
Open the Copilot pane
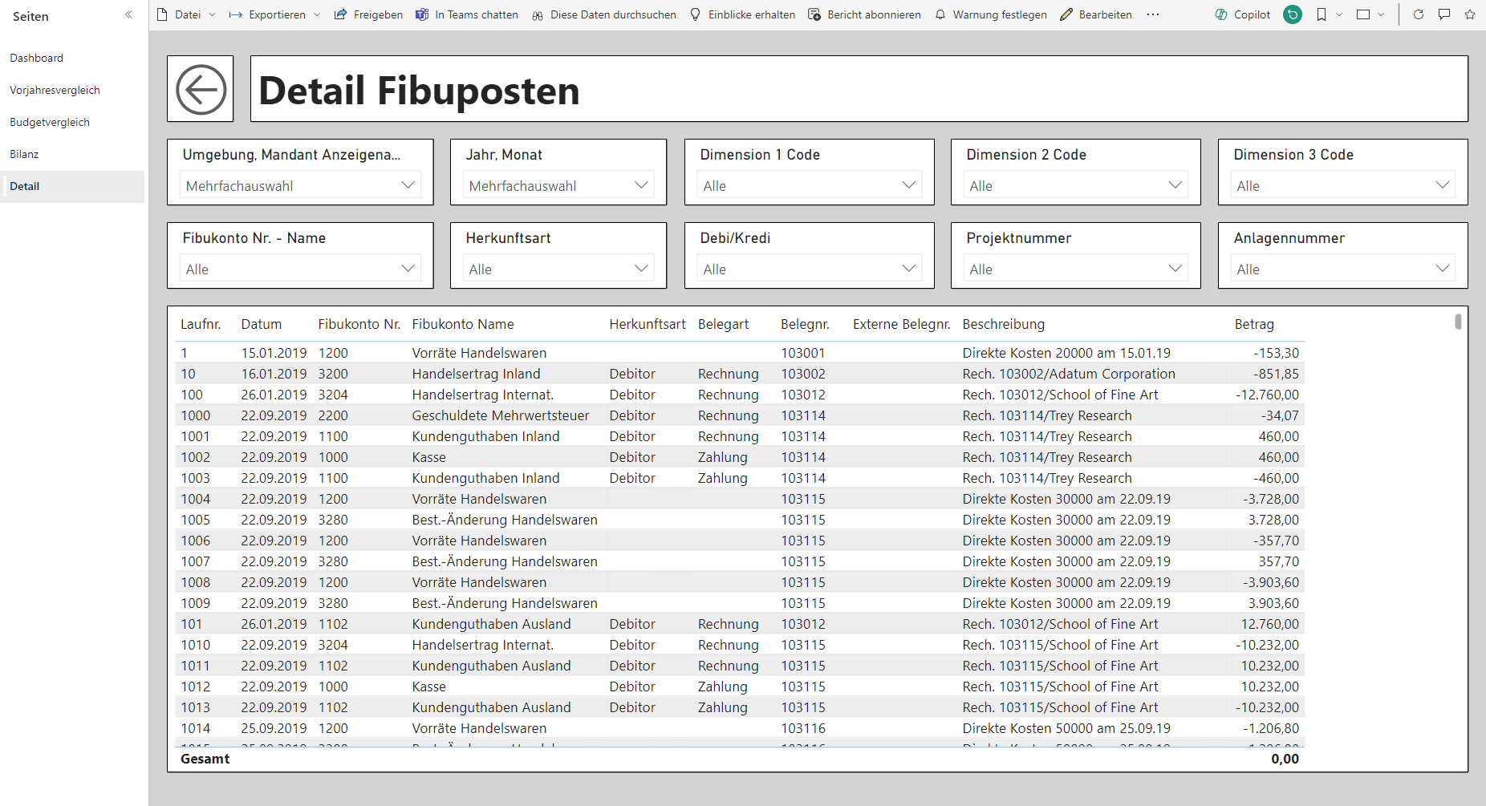pos(1242,14)
